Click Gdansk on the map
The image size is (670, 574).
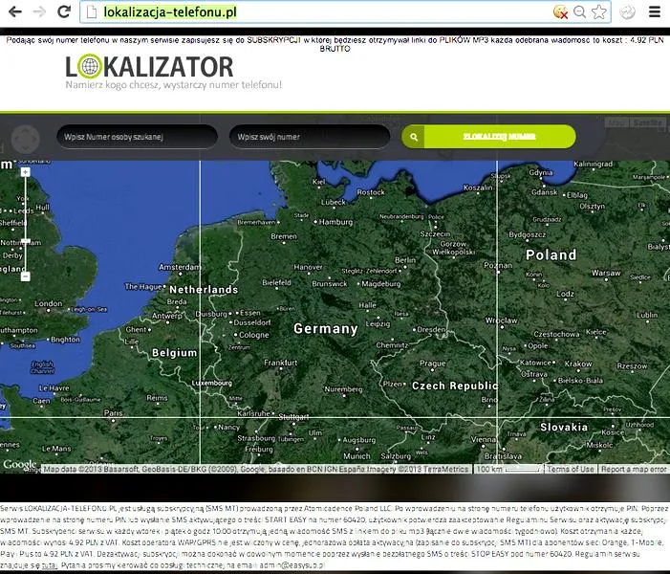point(545,192)
